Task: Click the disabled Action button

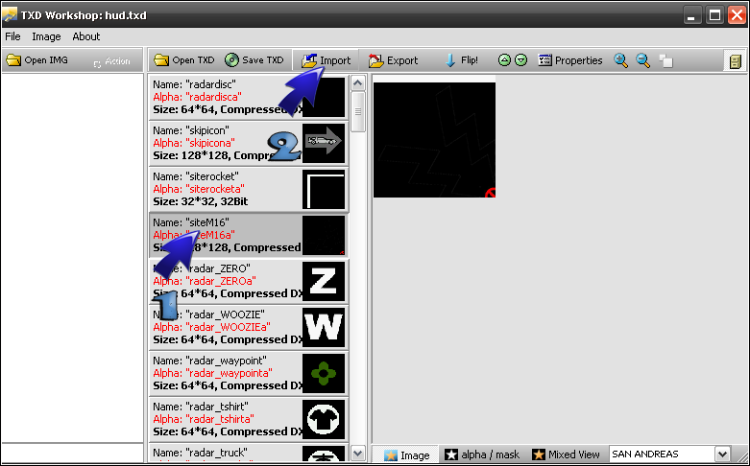Action: (x=112, y=61)
